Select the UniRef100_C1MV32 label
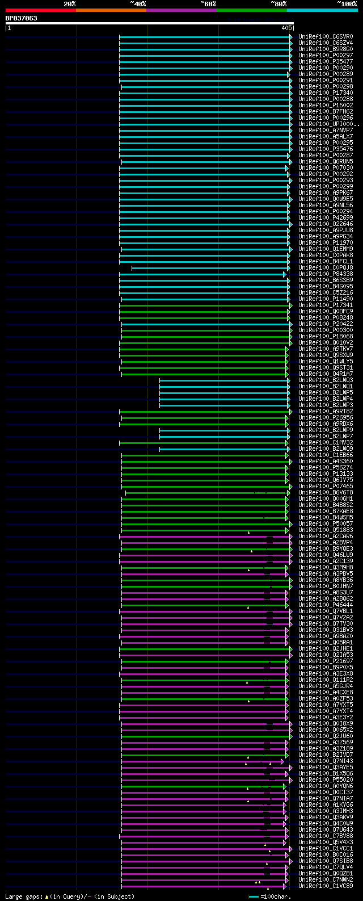 [x=326, y=442]
